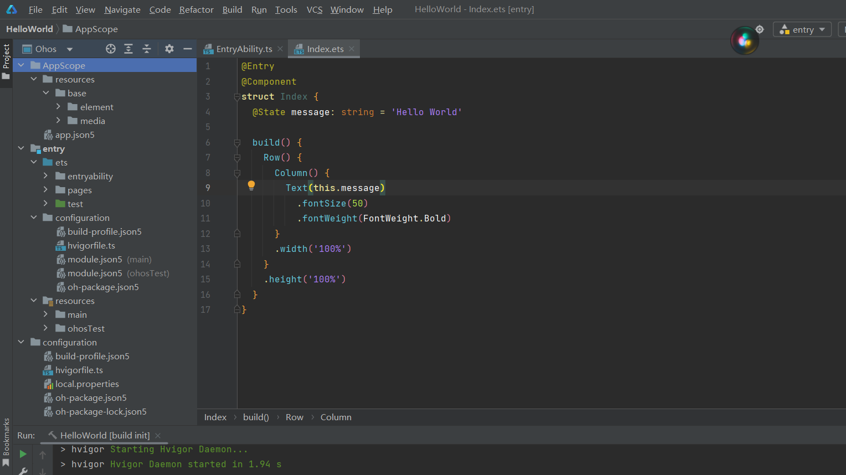The height and width of the screenshot is (475, 846).
Task: Open the VCS menu
Action: 314,9
